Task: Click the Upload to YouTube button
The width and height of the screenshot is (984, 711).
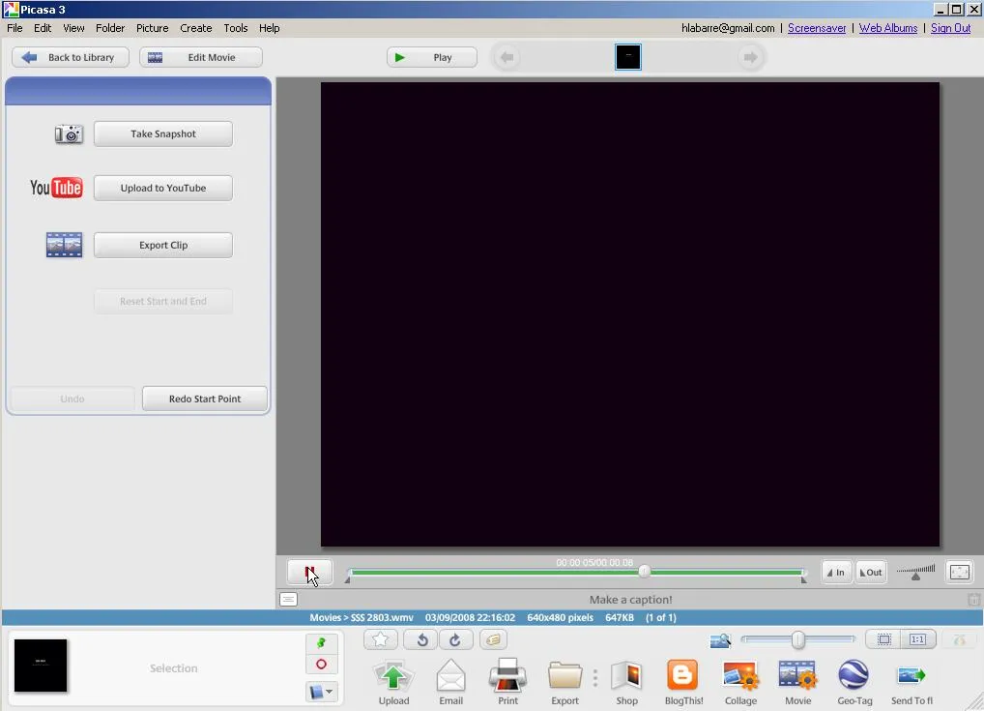Action: click(163, 188)
